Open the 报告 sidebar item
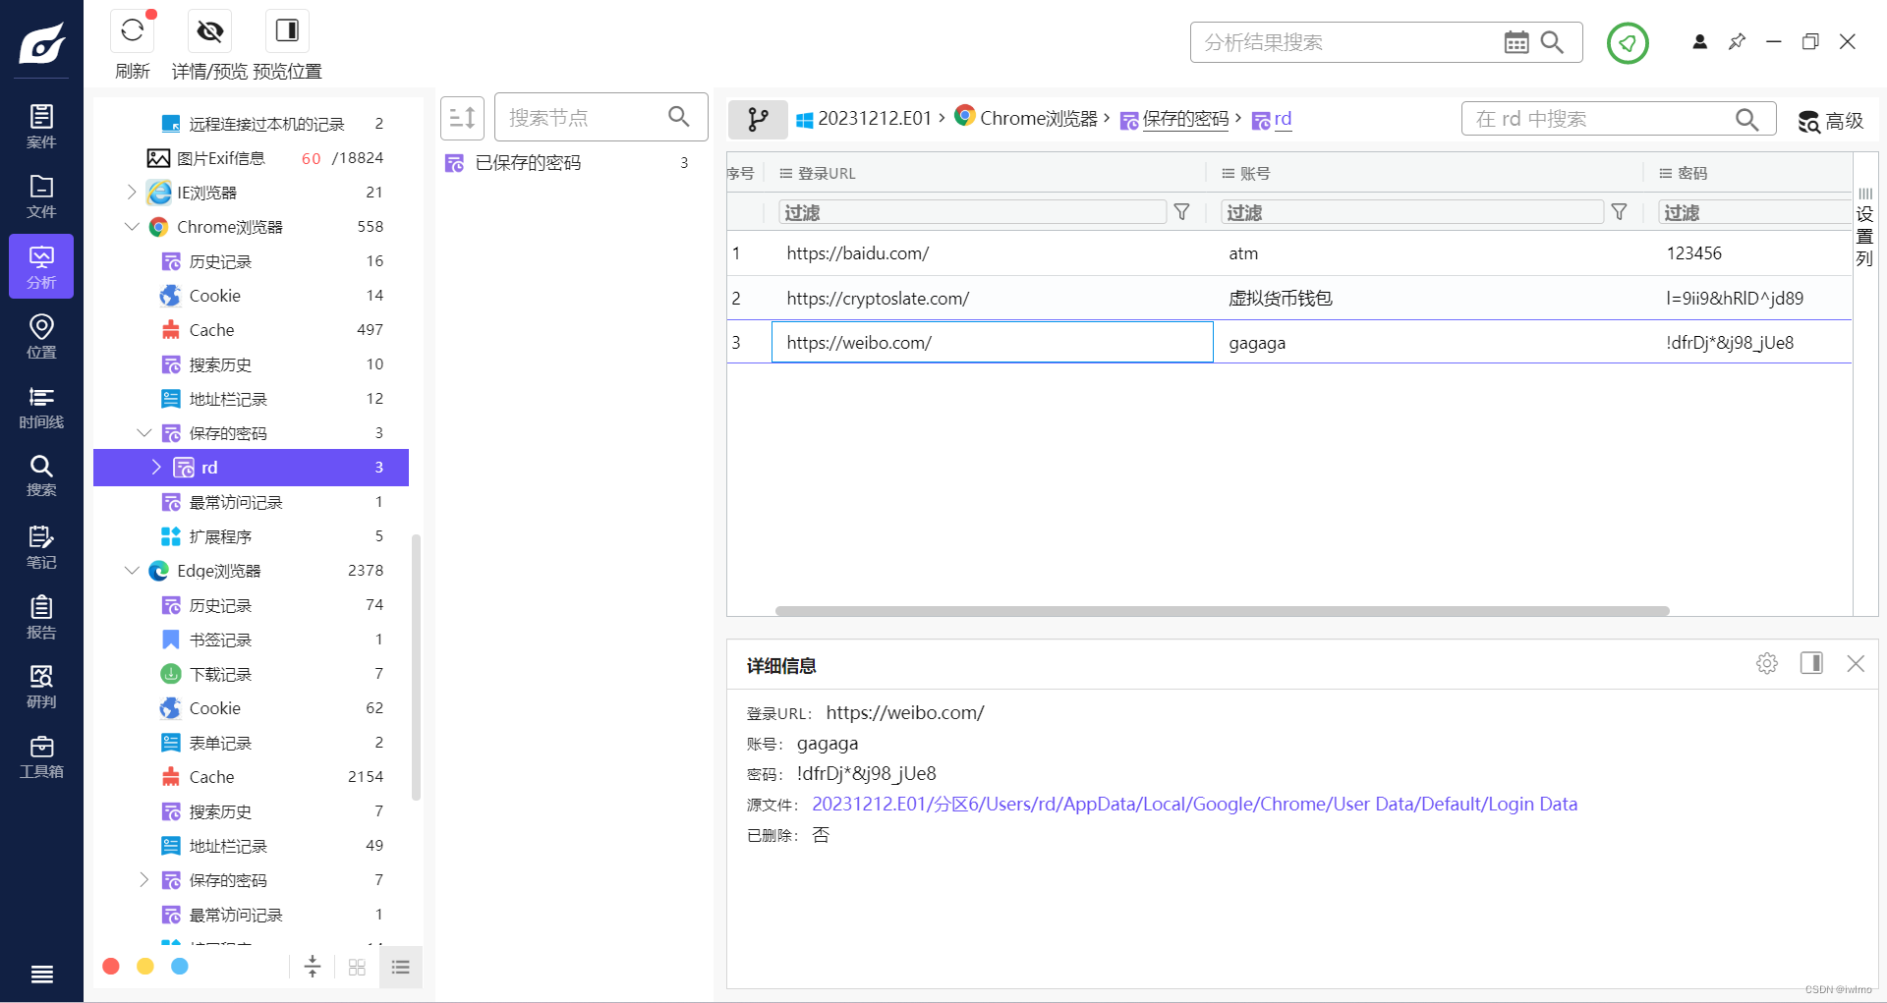 [x=41, y=617]
